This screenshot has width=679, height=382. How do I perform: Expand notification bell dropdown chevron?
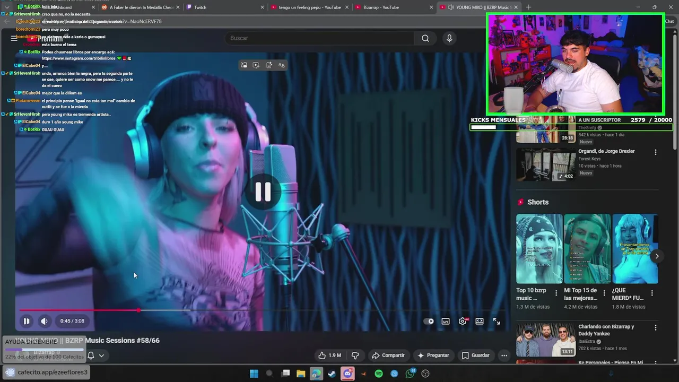point(101,355)
